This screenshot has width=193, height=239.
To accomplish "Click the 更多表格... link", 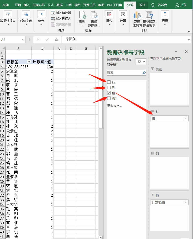I will click(114, 106).
